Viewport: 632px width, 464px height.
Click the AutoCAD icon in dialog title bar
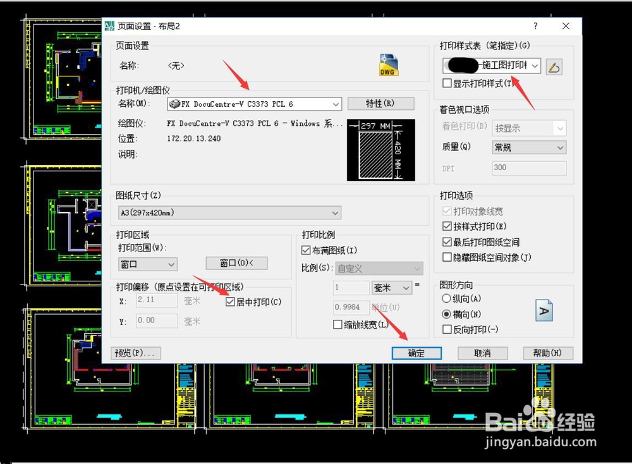[109, 26]
